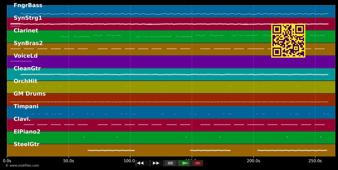
Task: Click the gray stop button
Action: pyautogui.click(x=170, y=163)
